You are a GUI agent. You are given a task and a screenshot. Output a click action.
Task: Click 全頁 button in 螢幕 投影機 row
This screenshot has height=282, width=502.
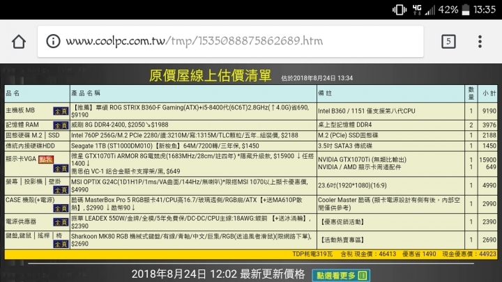[61, 190]
